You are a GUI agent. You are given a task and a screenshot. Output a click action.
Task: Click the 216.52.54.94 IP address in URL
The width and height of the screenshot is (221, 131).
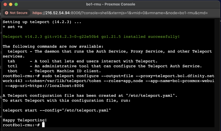click(x=57, y=13)
